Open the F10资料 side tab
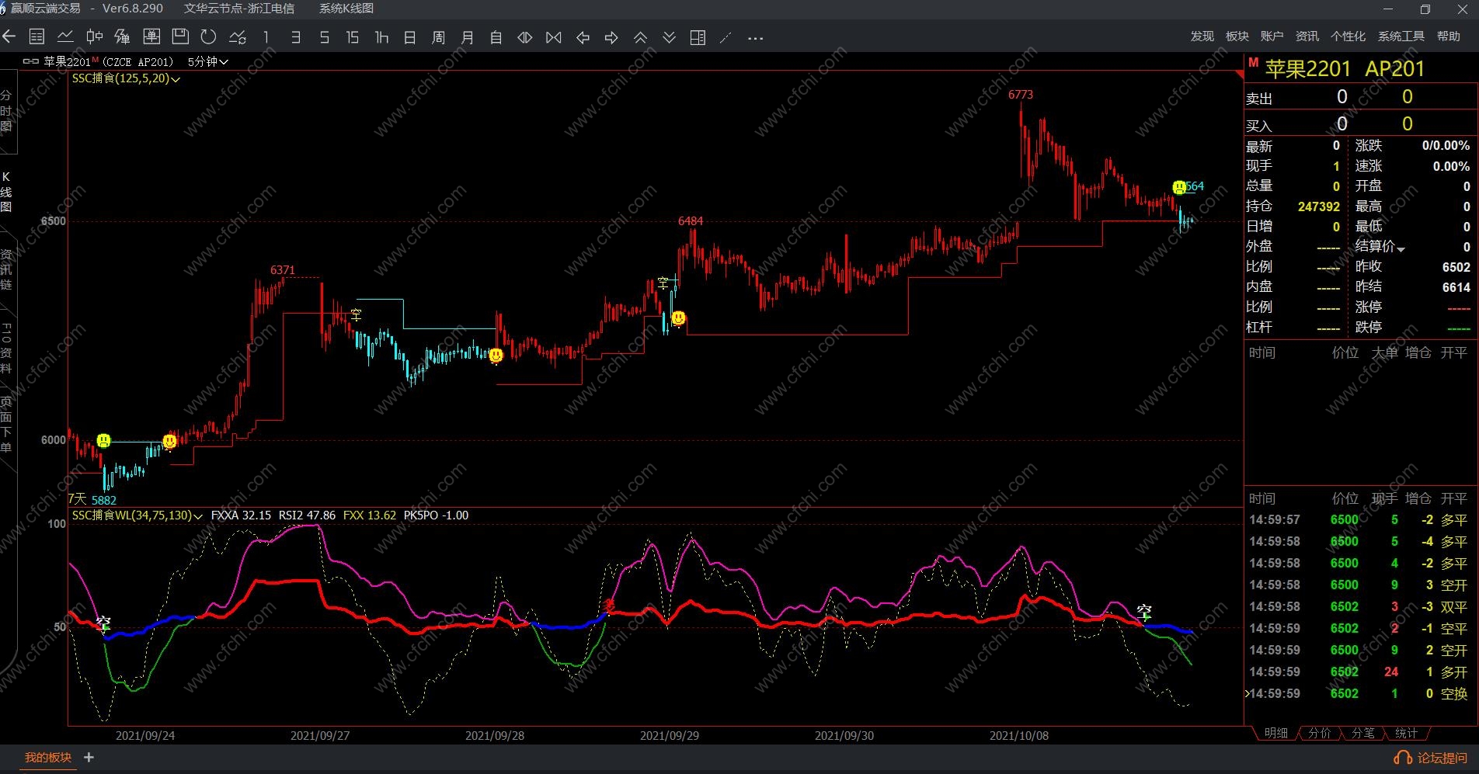The width and height of the screenshot is (1479, 774). 6,347
